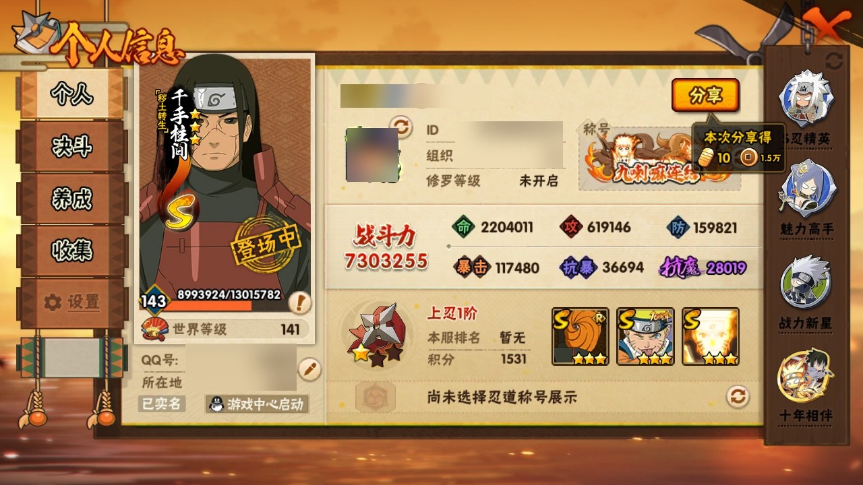
Task: Click the refresh icon beside avatar
Action: point(400,126)
